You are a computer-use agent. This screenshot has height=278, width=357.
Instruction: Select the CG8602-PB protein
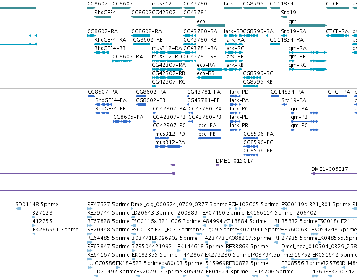pos(141,105)
